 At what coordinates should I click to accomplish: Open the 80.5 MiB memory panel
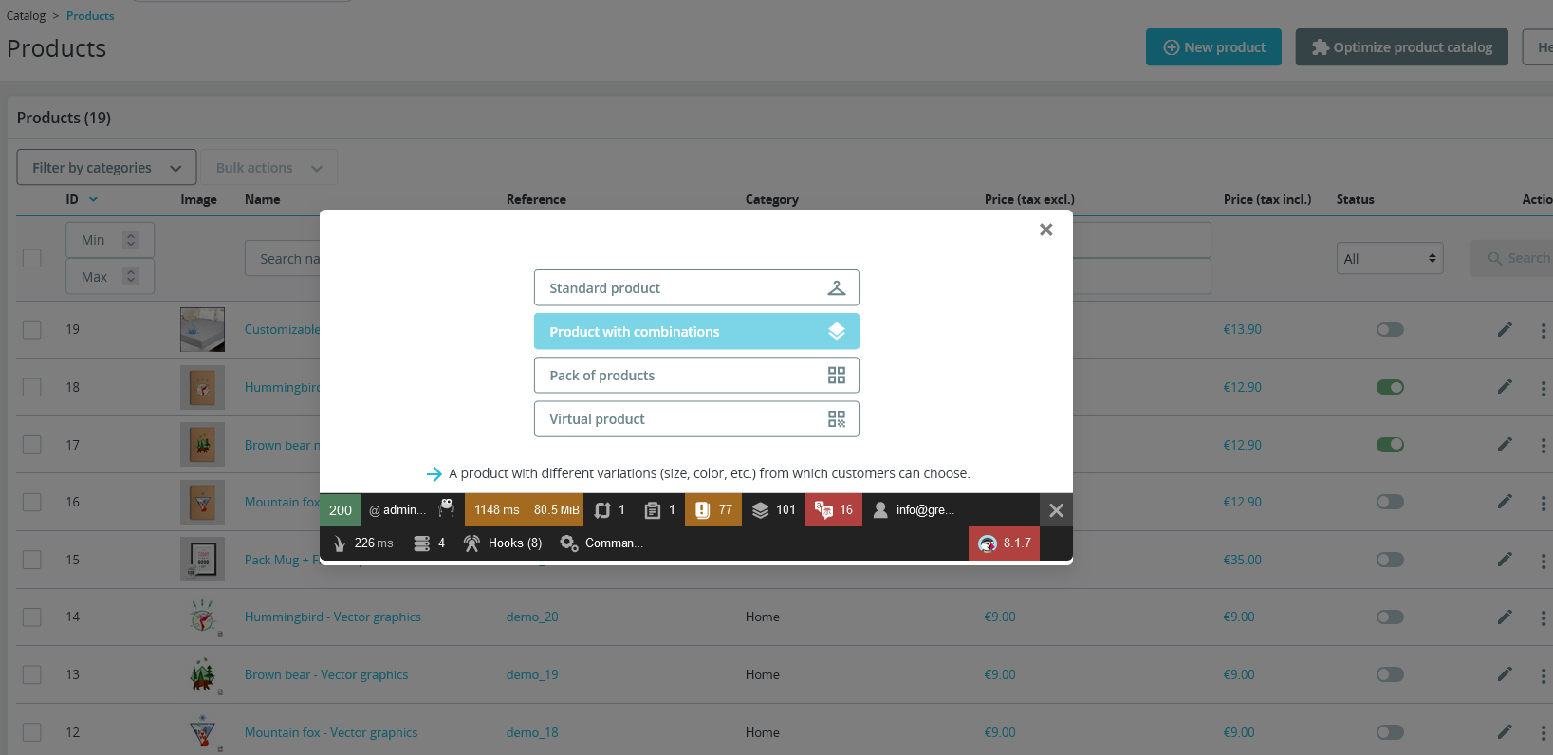[x=556, y=510]
